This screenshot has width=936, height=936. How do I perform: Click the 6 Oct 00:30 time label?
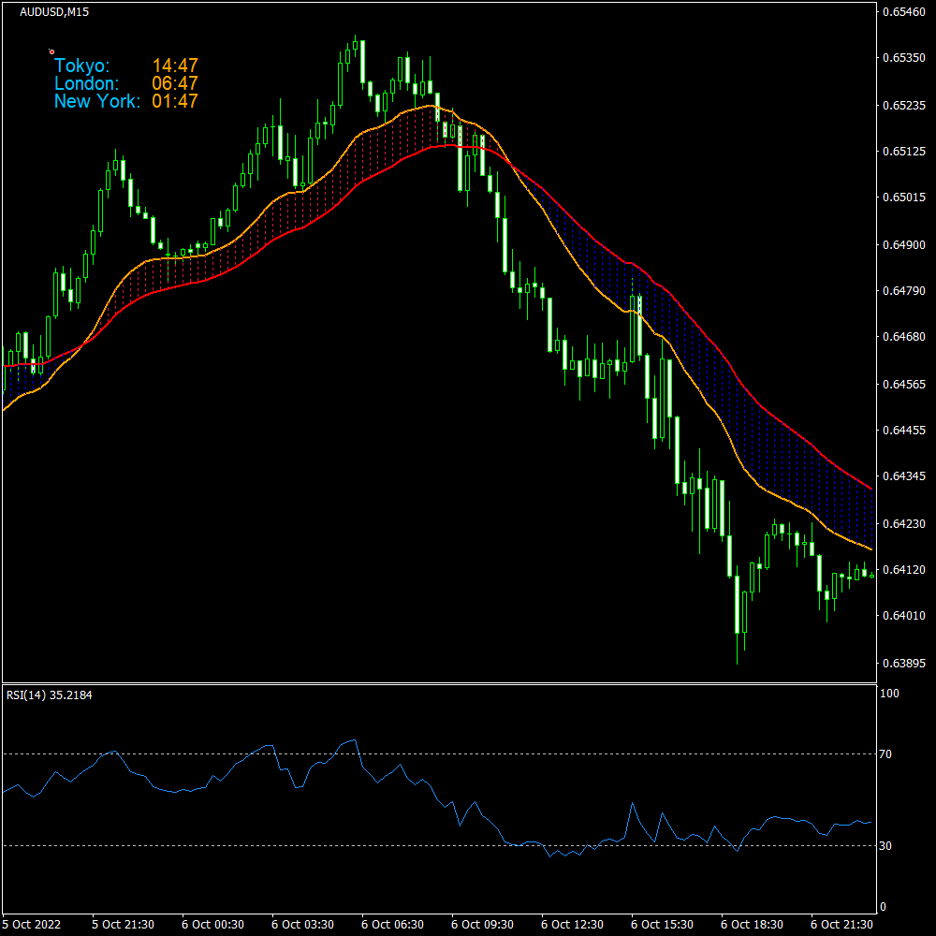[x=213, y=925]
